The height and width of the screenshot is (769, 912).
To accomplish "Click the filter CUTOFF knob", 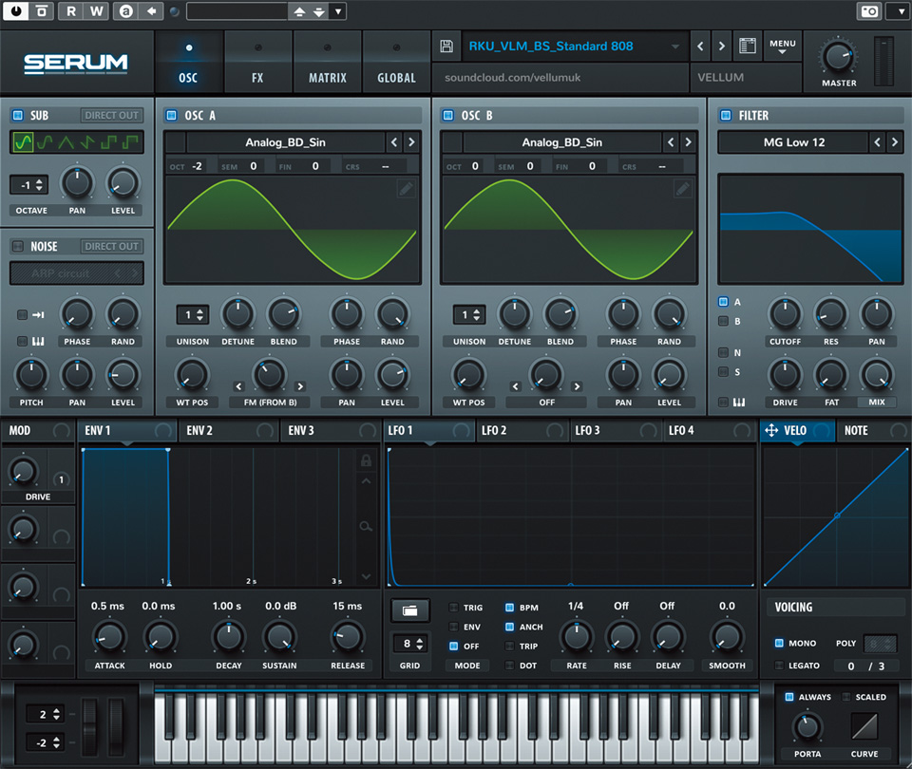I will tap(785, 314).
